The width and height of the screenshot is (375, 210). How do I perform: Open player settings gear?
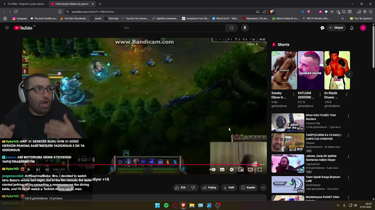point(232,169)
